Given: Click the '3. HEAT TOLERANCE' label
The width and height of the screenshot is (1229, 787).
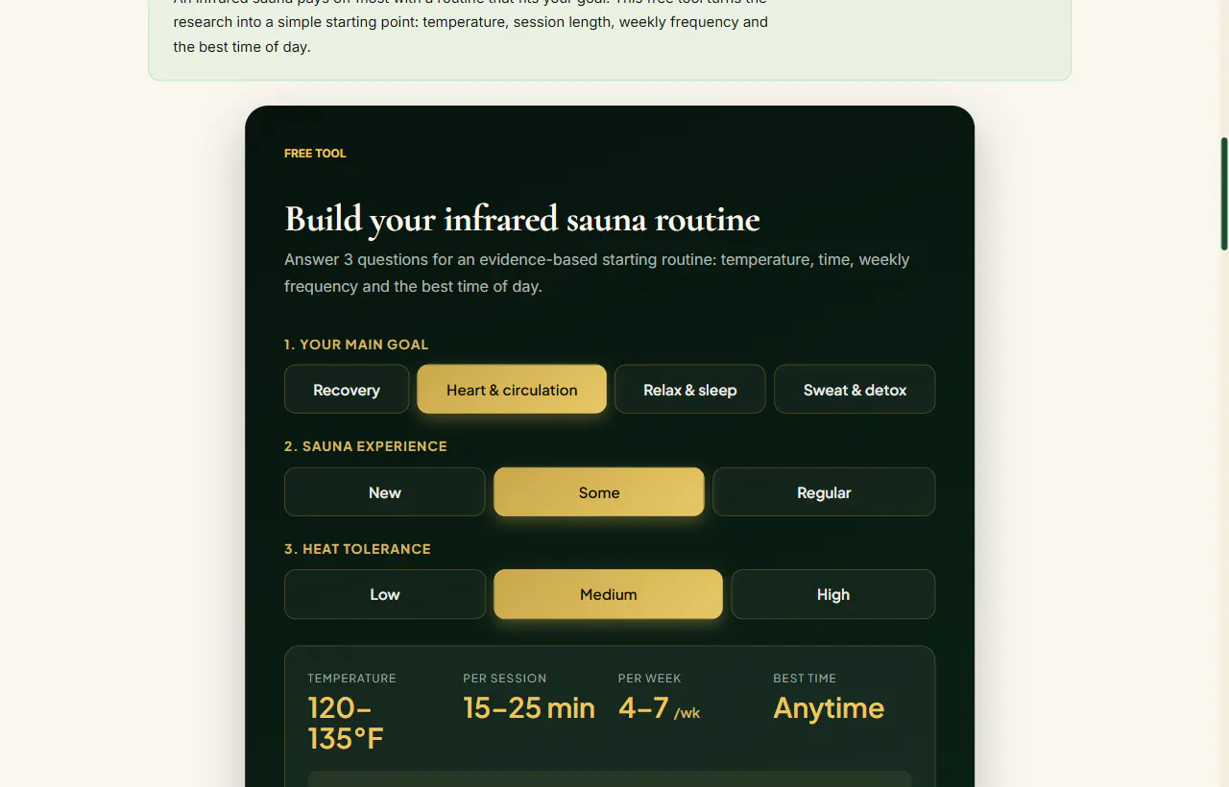Looking at the screenshot, I should [x=357, y=549].
